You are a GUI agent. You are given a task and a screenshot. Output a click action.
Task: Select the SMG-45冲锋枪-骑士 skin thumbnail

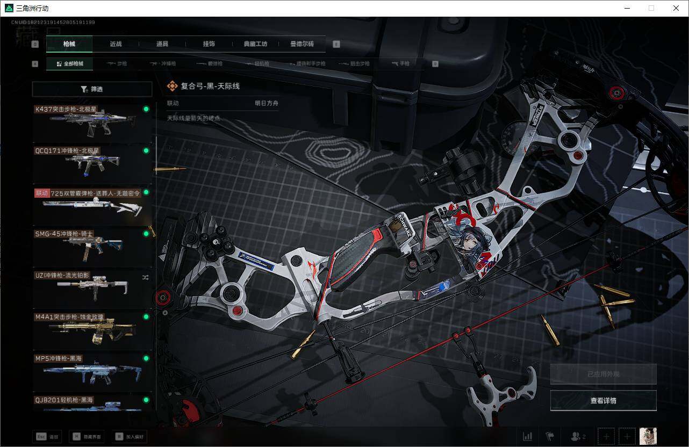92,248
